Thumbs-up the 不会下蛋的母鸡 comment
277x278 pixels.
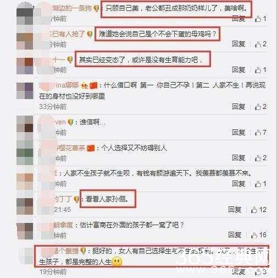coord(261,44)
